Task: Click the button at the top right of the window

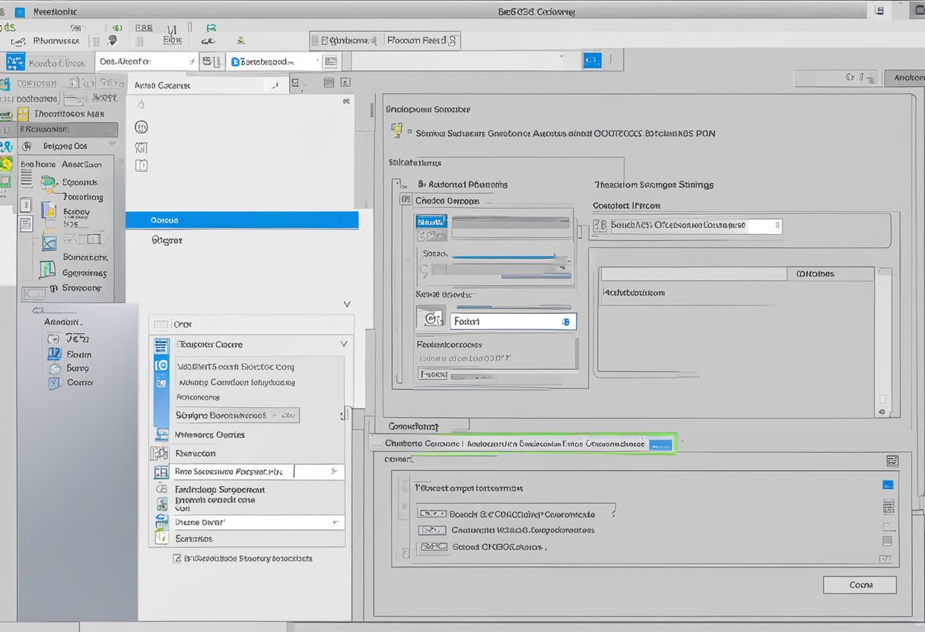Action: click(x=905, y=77)
